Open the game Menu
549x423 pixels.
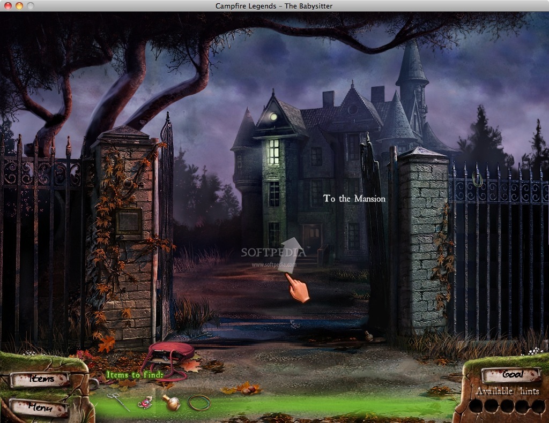pos(39,407)
